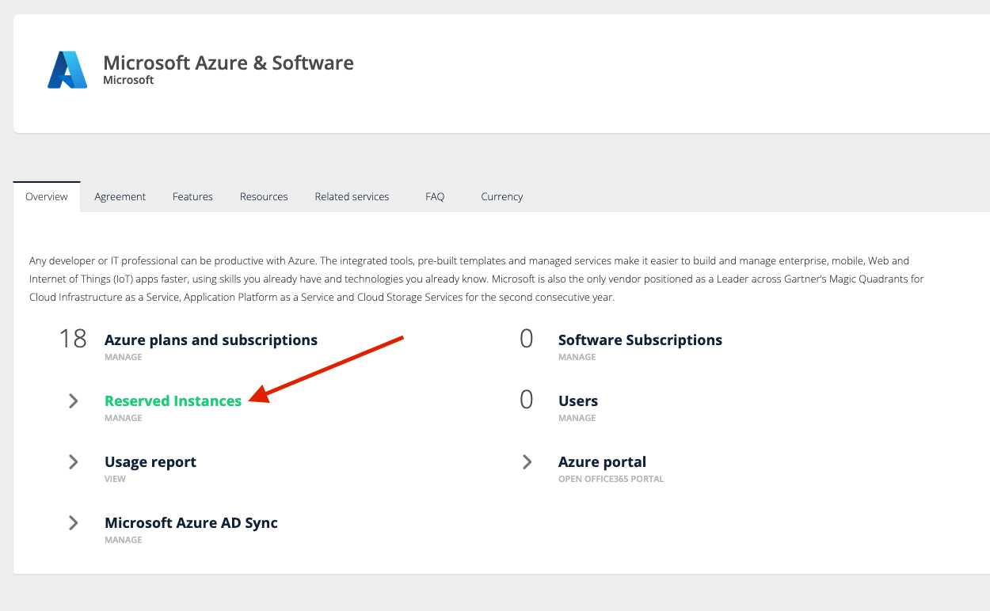This screenshot has height=611, width=990.
Task: Open Azure plans and subscriptions
Action: click(x=211, y=340)
